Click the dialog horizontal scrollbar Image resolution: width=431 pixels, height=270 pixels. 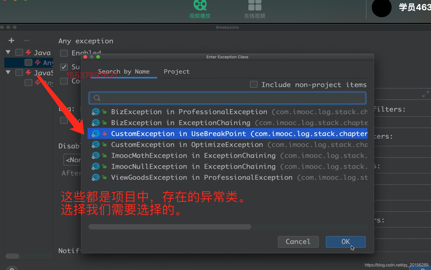(170, 227)
